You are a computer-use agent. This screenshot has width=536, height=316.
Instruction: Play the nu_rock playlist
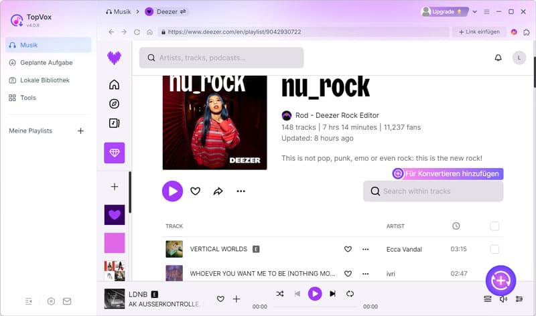pos(172,191)
